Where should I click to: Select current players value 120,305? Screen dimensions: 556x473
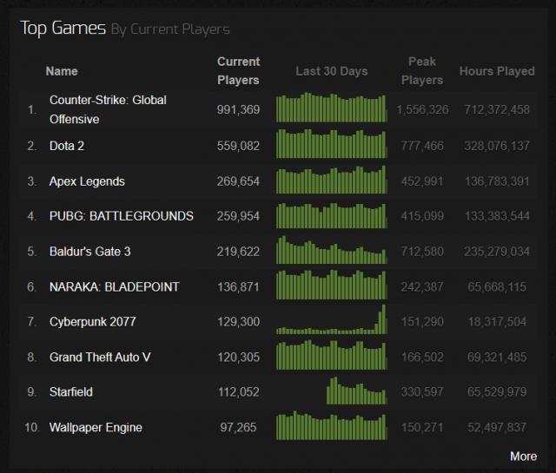[x=238, y=358]
